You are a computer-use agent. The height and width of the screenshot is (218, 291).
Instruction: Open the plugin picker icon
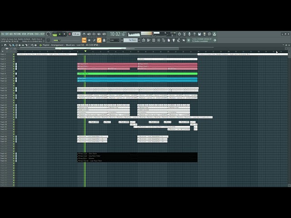[x=174, y=40]
